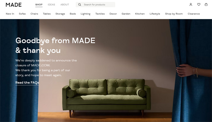Select the SHOP tab
This screenshot has height=122, width=212.
39,5
